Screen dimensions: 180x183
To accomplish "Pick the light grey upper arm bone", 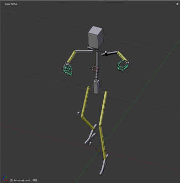I will (x=85, y=52).
